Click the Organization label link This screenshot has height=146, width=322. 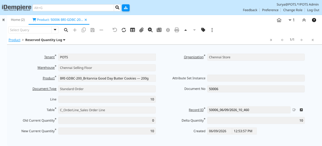193,57
